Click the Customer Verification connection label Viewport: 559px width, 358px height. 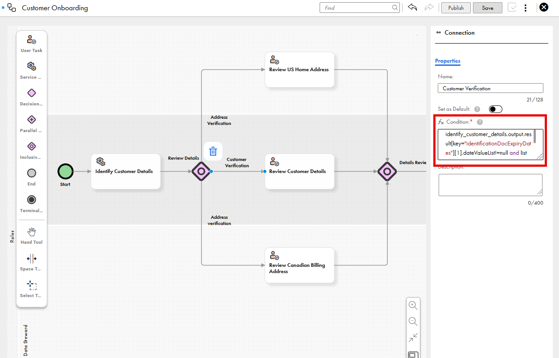[x=237, y=162]
